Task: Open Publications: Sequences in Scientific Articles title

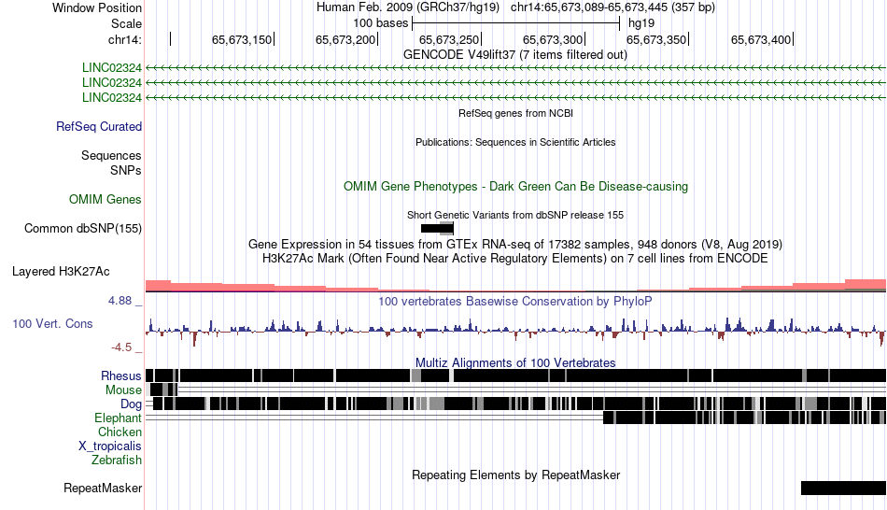Action: coord(515,142)
